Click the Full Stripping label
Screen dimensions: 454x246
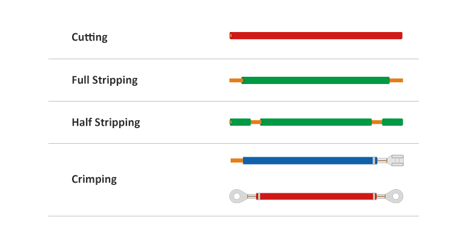point(105,80)
